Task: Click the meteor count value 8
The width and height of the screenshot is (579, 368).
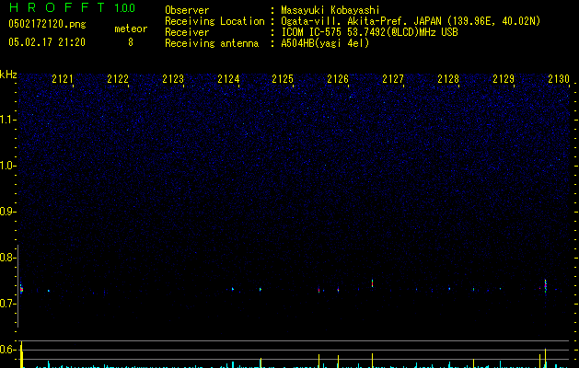Action: (131, 42)
